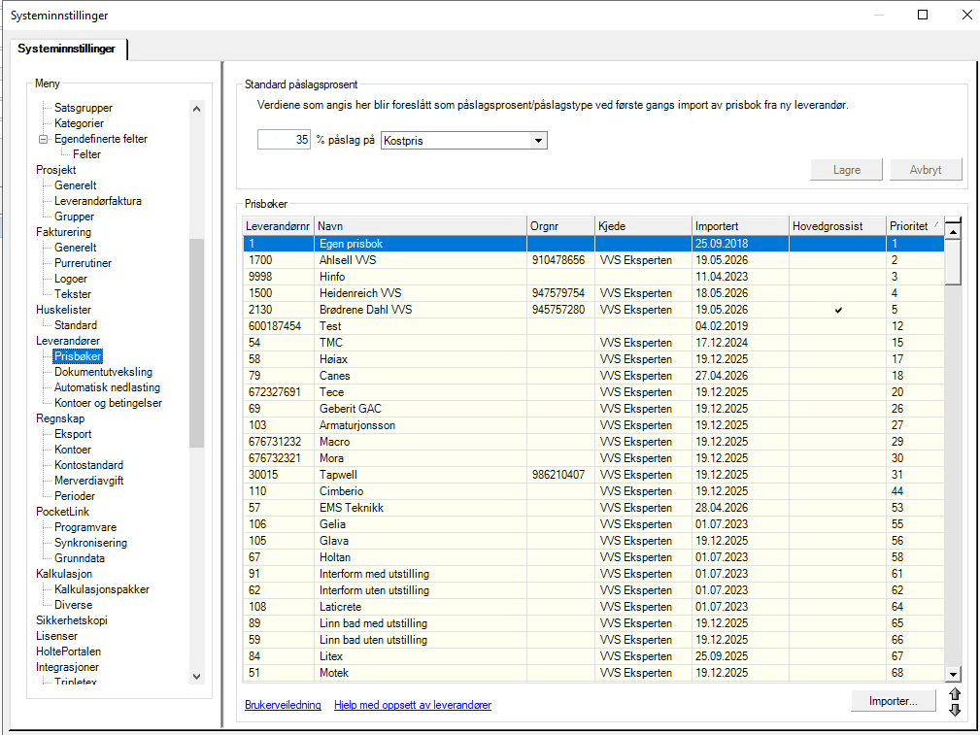
Task: Sort by the Importert column header
Action: click(x=740, y=226)
